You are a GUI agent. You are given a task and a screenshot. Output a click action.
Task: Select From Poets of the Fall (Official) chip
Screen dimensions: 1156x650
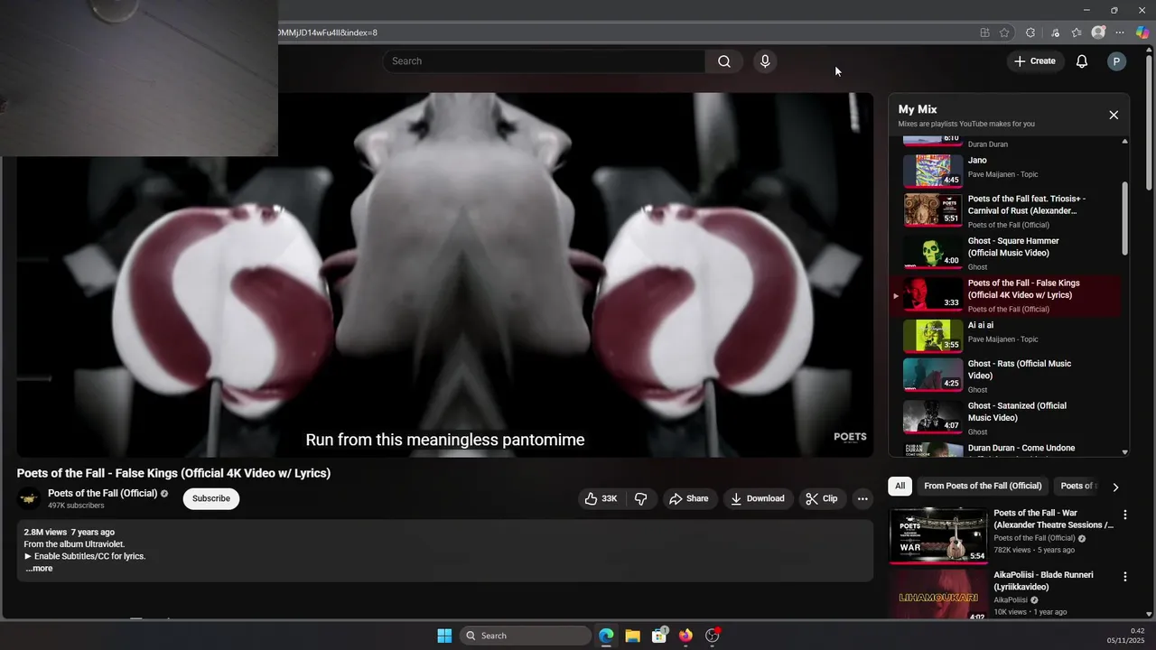[x=983, y=486]
